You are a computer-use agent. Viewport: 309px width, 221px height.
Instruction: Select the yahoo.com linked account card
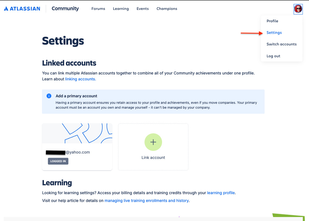pyautogui.click(x=77, y=152)
